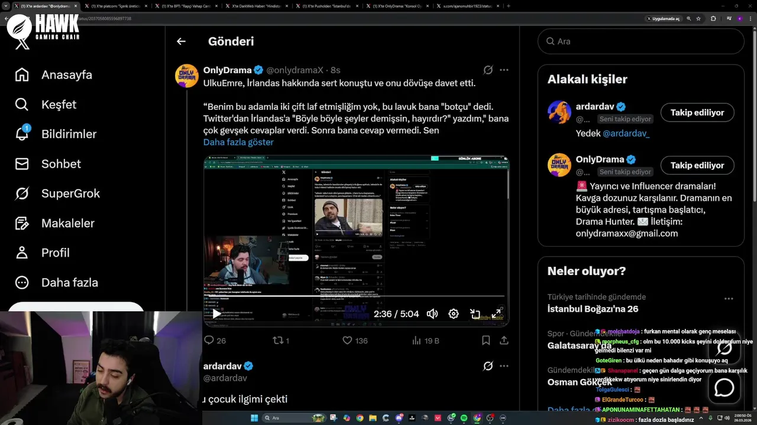This screenshot has height=425, width=757.
Task: Open Makaleler articles from sidebar
Action: pos(54,223)
